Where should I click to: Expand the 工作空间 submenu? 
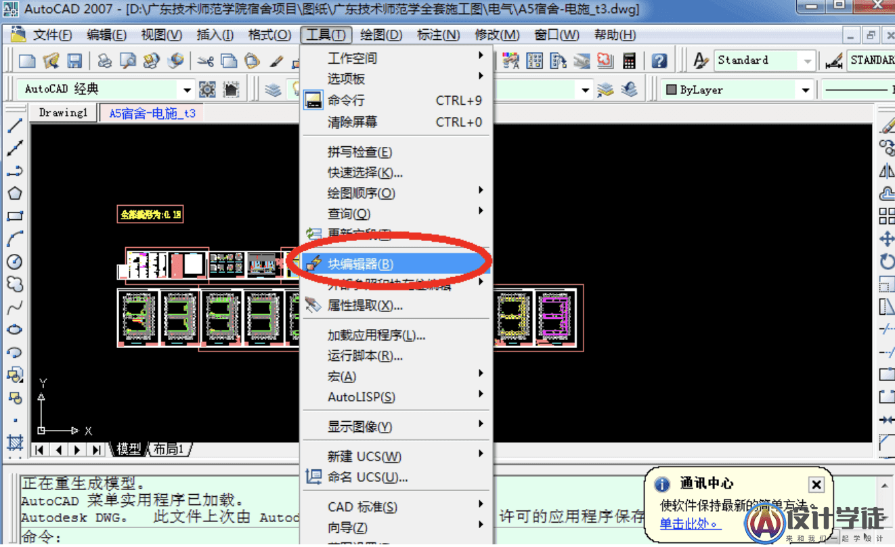396,58
